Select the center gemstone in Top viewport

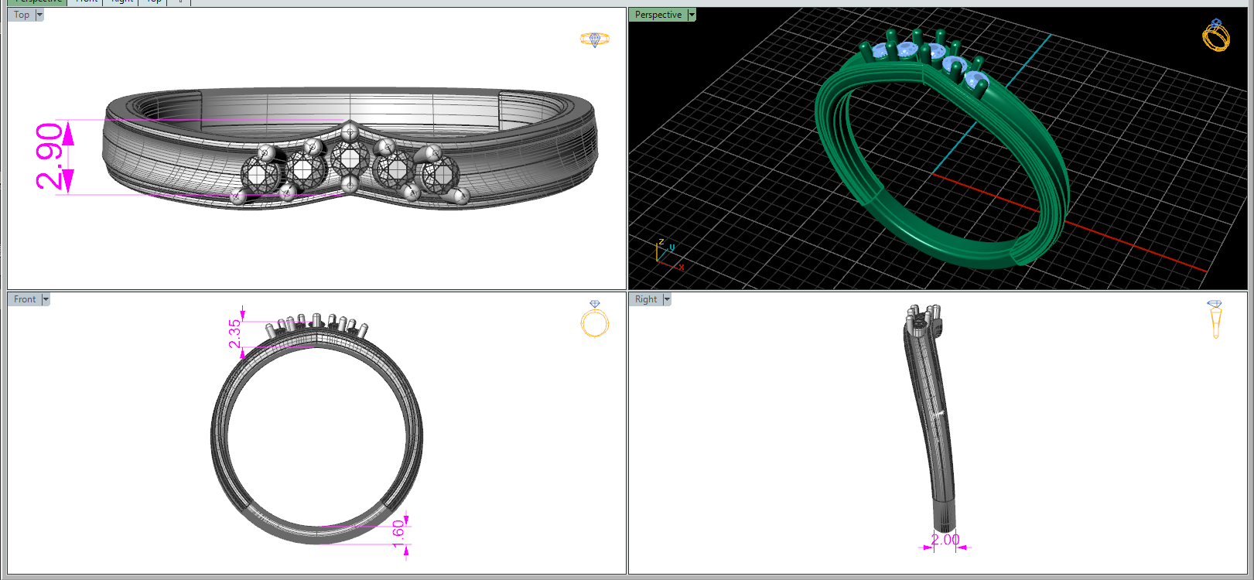click(x=350, y=159)
